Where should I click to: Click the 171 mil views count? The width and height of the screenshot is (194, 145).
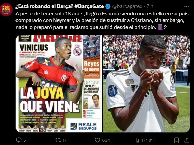click(148, 140)
